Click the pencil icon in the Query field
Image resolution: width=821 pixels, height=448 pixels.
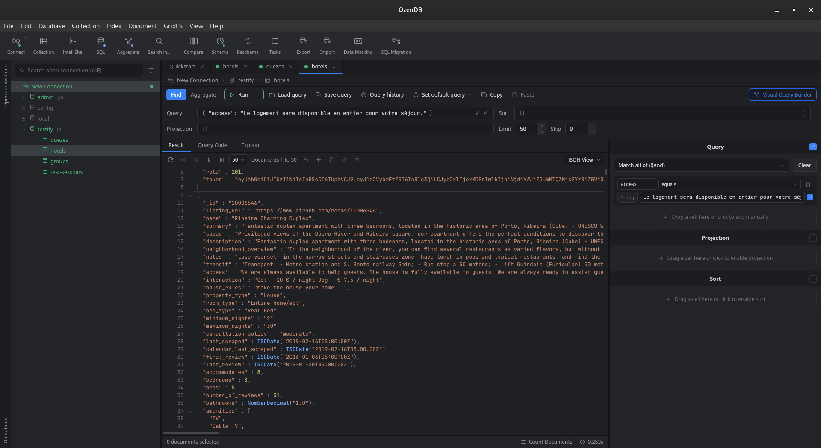point(486,113)
